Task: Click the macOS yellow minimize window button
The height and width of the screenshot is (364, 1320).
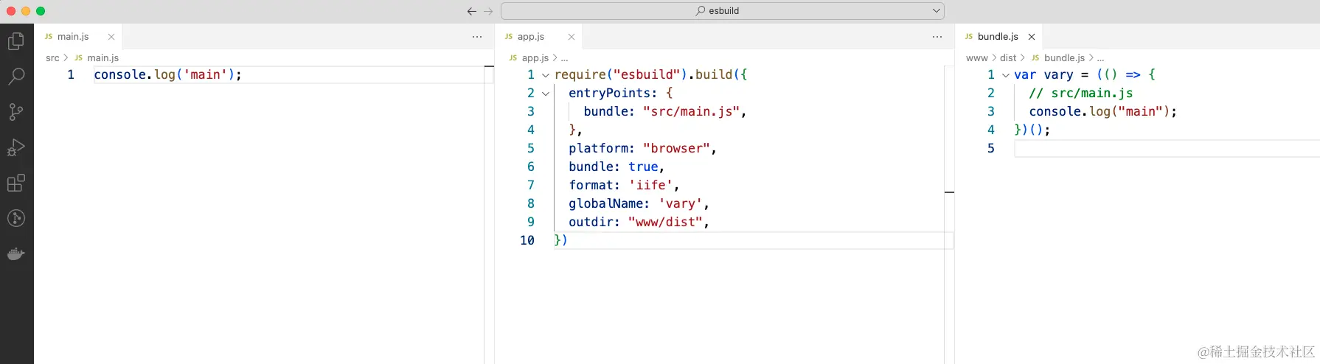Action: pos(26,11)
